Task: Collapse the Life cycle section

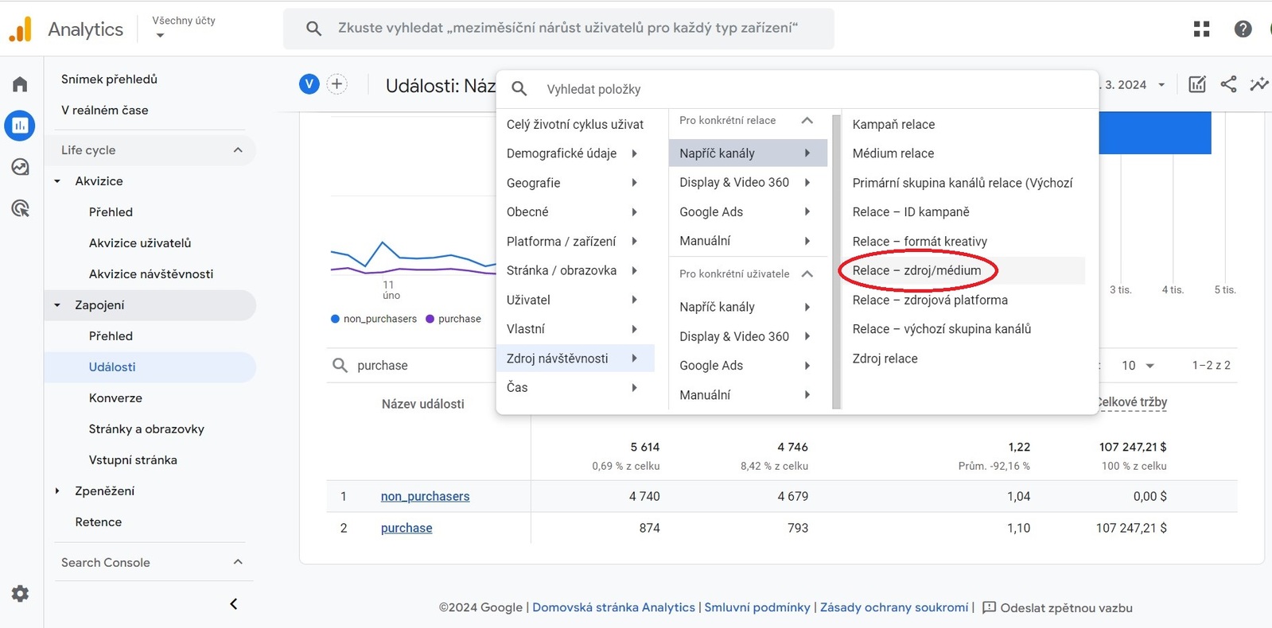Action: coord(238,150)
